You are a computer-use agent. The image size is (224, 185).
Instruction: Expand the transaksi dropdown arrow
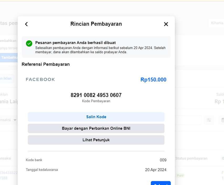point(15,120)
